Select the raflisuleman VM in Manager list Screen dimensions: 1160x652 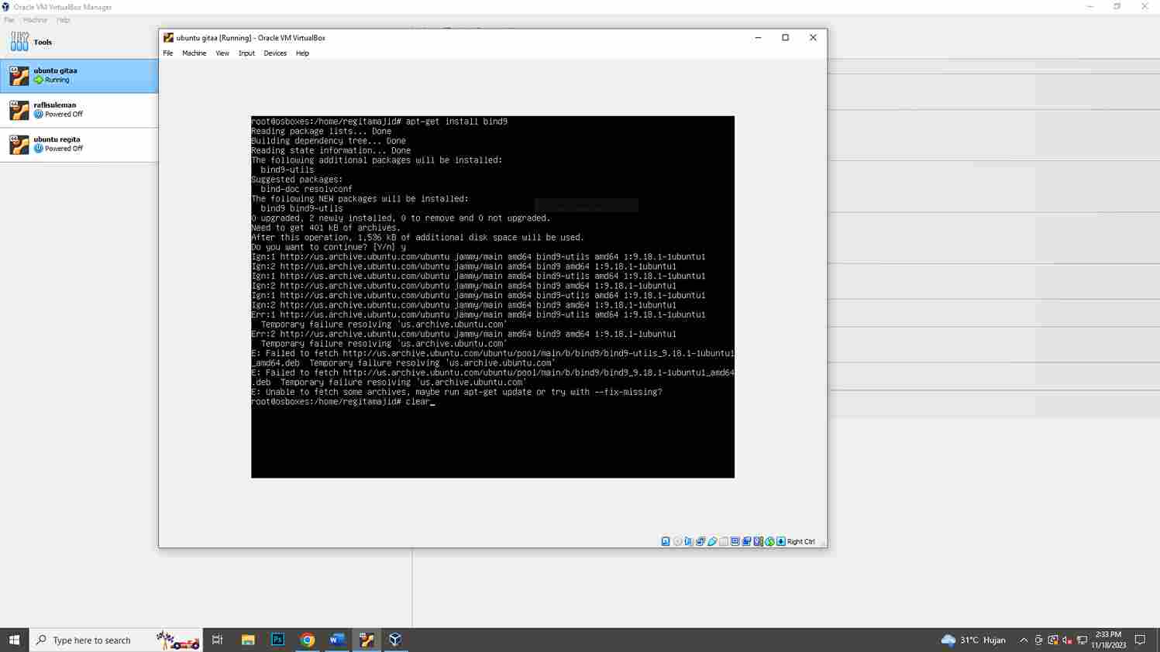click(x=79, y=110)
